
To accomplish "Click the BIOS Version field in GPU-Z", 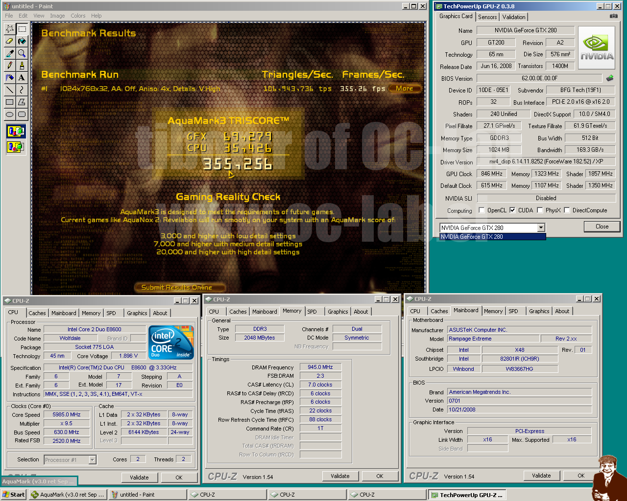I will (539, 78).
